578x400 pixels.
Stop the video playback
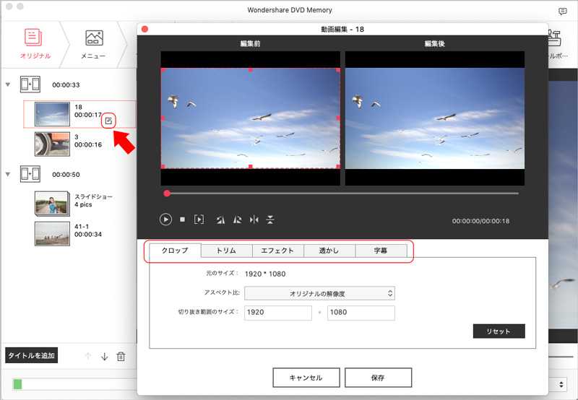click(182, 219)
